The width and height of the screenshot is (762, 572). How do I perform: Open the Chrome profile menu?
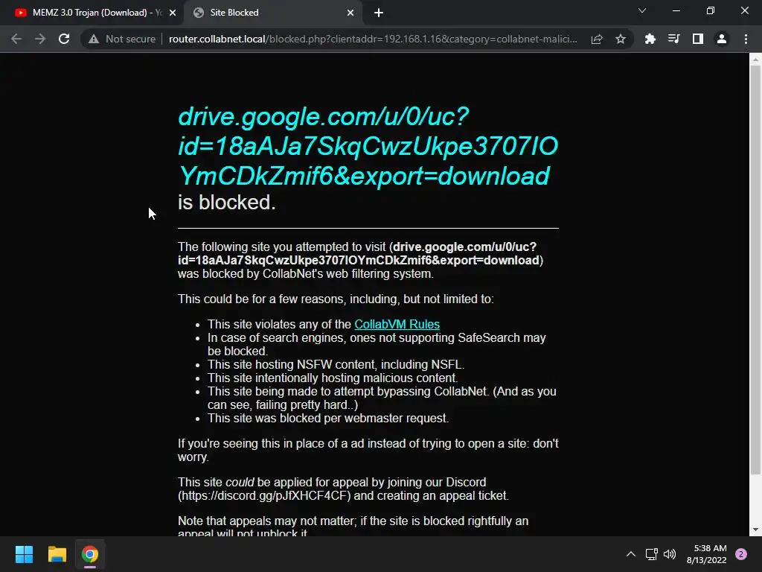[722, 39]
